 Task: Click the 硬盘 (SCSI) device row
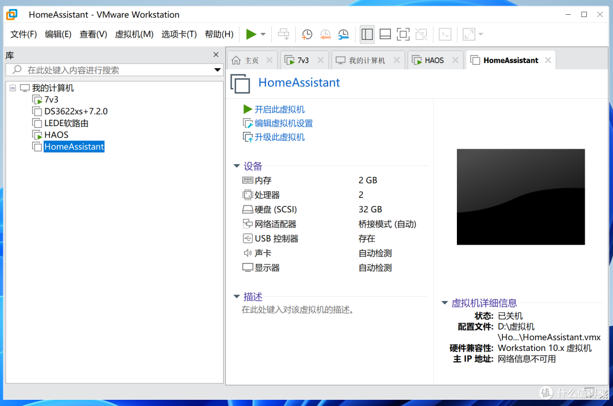click(334, 210)
